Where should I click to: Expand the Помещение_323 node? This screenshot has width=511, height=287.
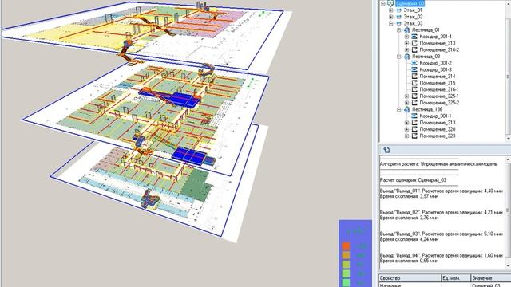coord(406,136)
